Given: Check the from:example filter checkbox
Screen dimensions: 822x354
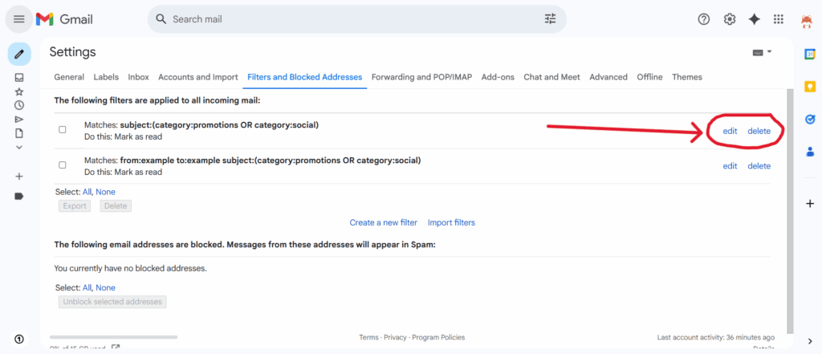Looking at the screenshot, I should pyautogui.click(x=63, y=165).
